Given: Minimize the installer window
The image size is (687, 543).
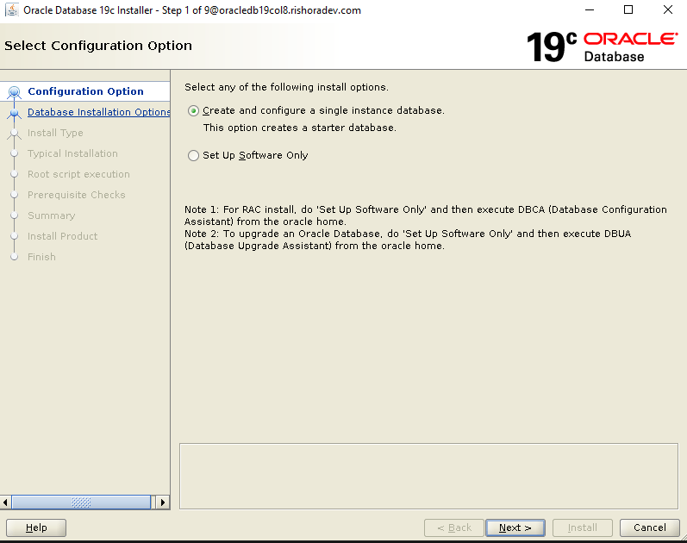Looking at the screenshot, I should pyautogui.click(x=589, y=10).
